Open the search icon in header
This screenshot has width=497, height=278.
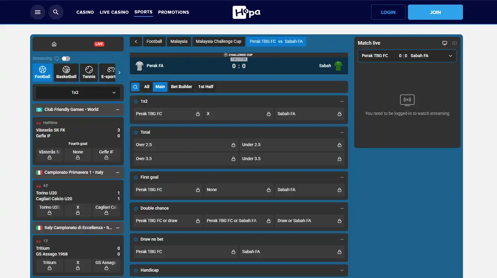click(x=56, y=12)
